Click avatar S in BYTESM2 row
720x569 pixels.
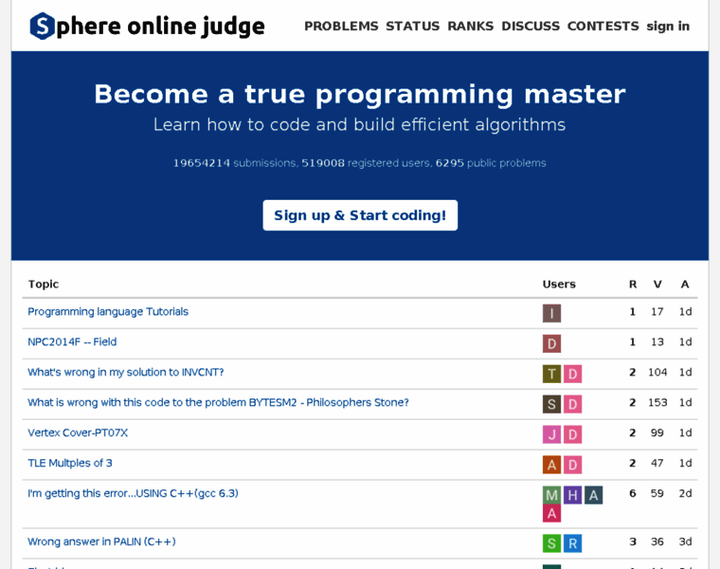pyautogui.click(x=551, y=404)
